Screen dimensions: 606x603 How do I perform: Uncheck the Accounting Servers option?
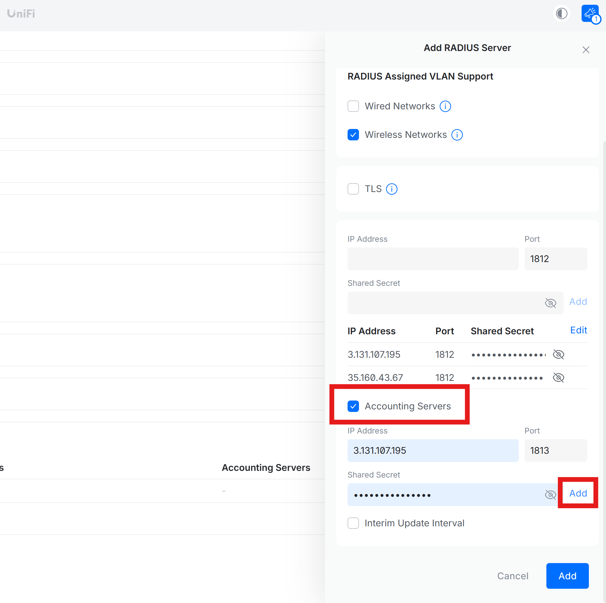click(x=353, y=406)
